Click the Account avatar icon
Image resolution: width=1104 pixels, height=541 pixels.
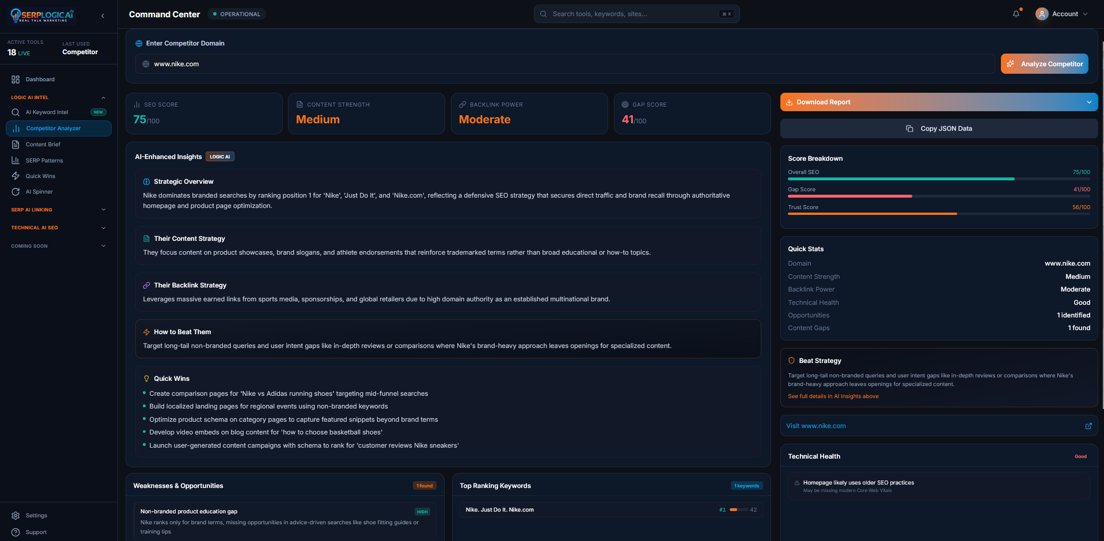point(1042,14)
